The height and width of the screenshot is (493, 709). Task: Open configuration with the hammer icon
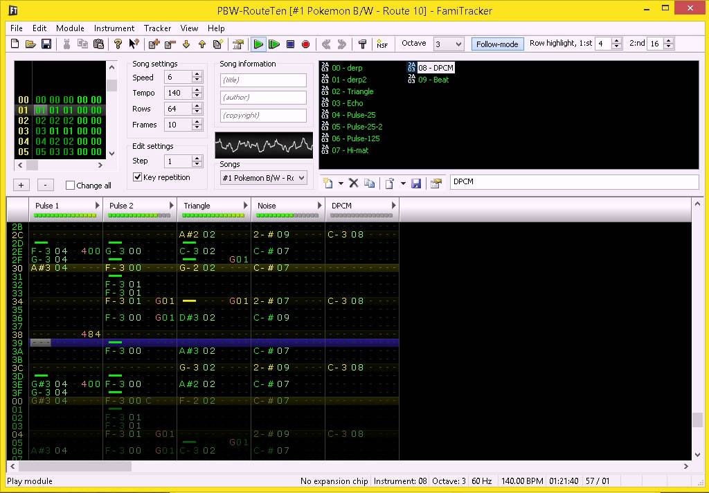362,44
